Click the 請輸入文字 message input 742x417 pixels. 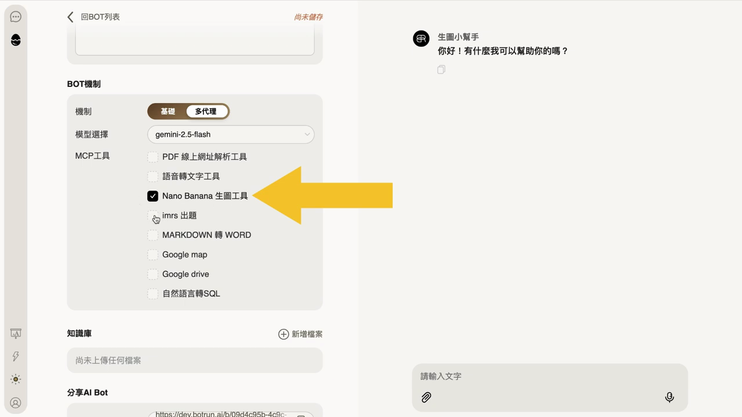550,376
